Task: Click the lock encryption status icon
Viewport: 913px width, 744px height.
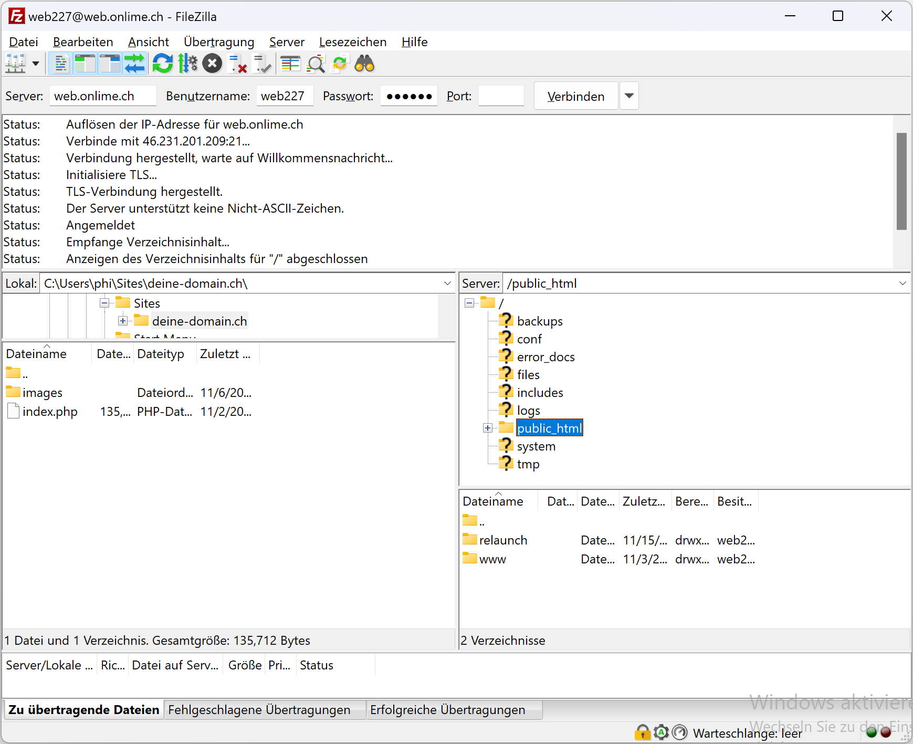Action: (643, 732)
